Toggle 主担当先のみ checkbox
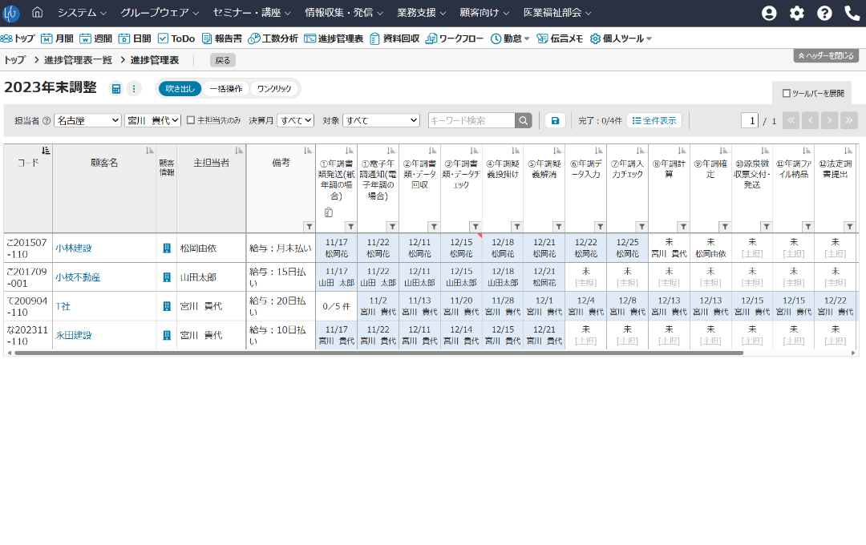The height and width of the screenshot is (545, 866). coord(191,120)
